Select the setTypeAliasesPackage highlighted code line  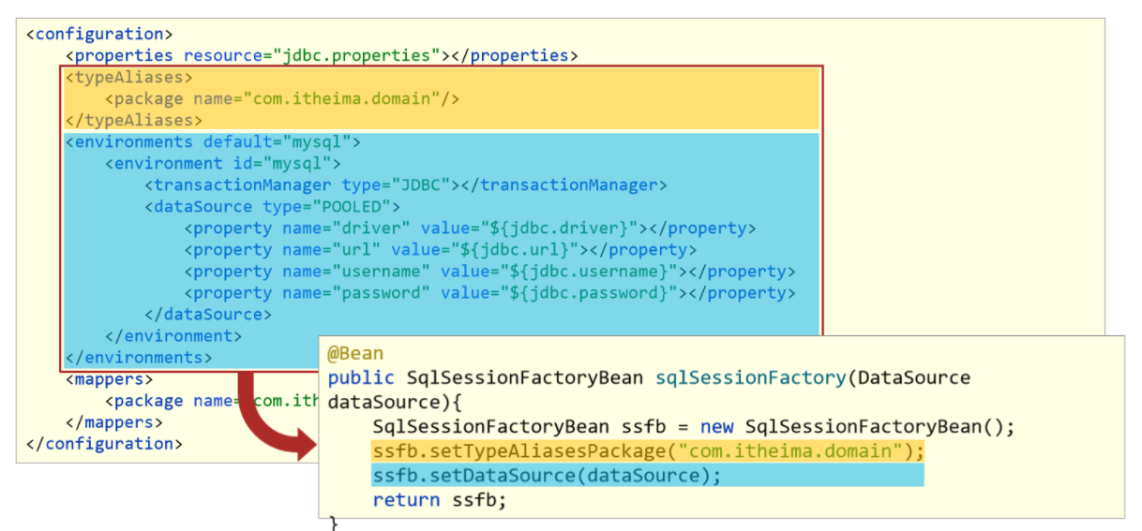coord(648,451)
